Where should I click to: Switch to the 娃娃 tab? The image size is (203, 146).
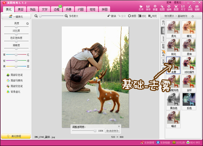point(93,9)
